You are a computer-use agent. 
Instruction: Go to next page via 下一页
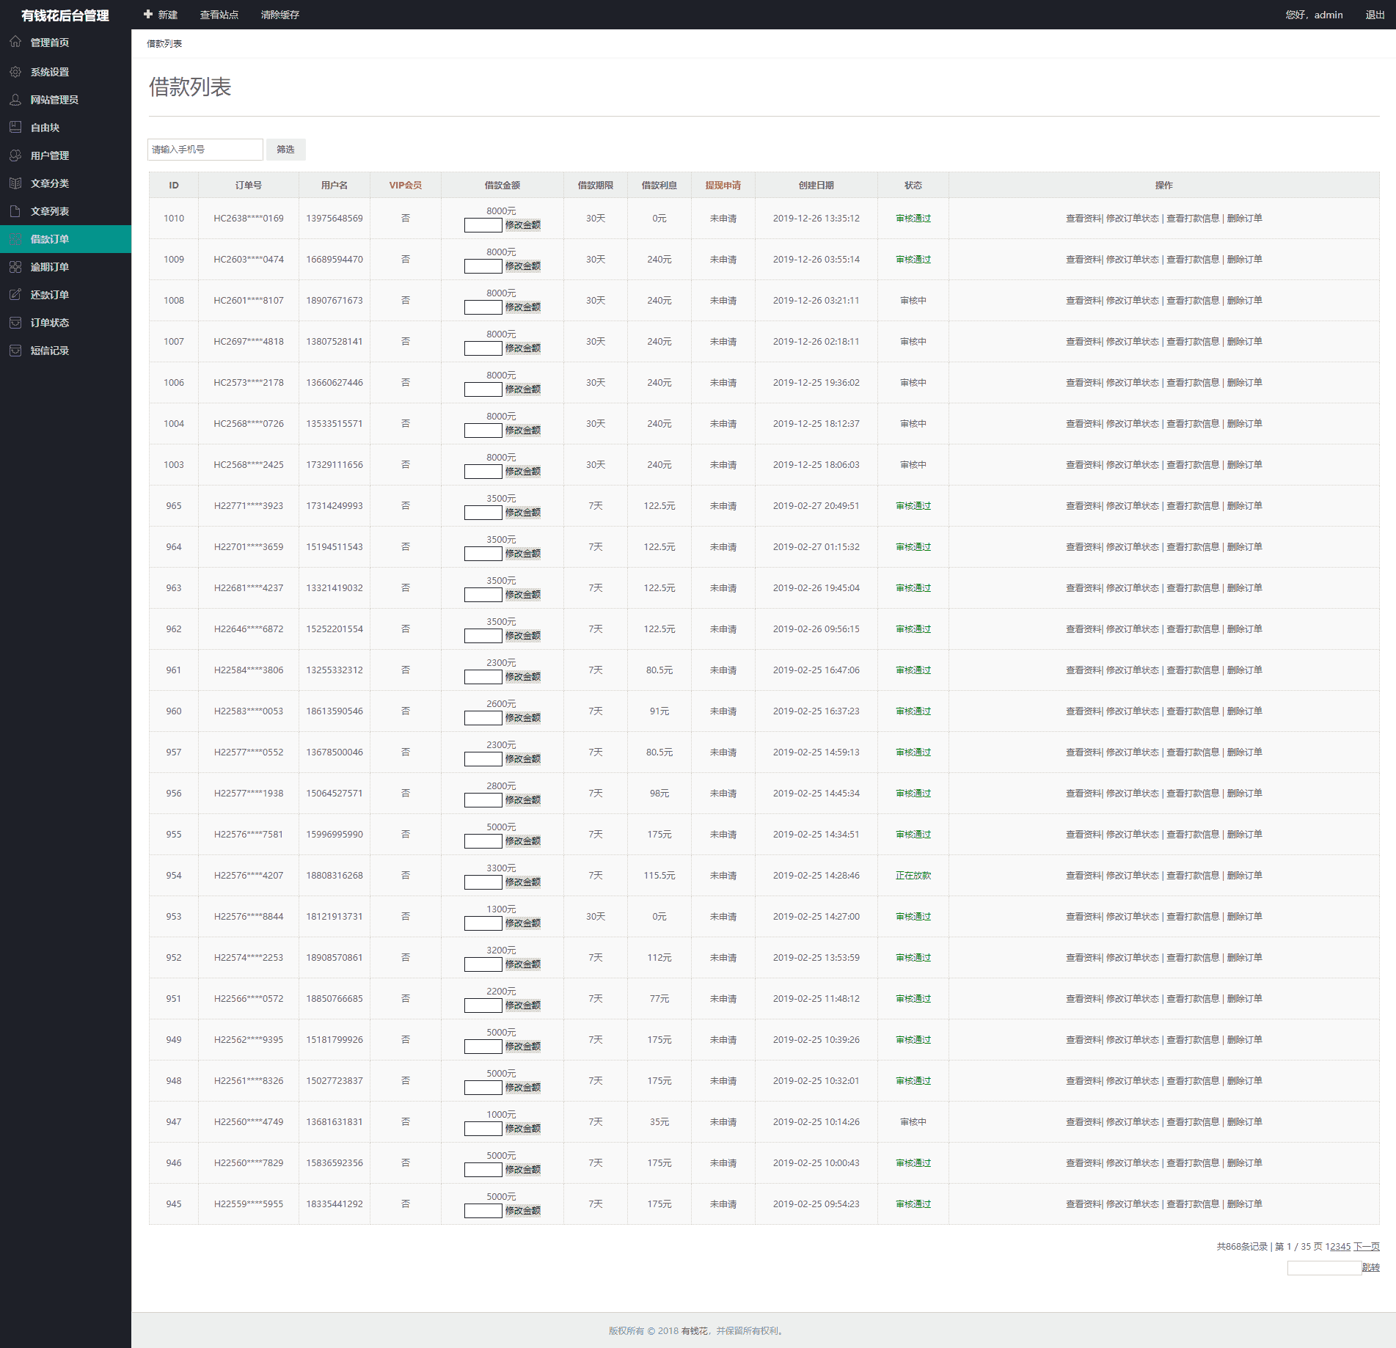point(1366,1246)
